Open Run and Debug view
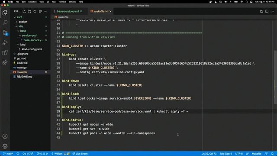The height and width of the screenshot is (156, 277). tap(5, 42)
